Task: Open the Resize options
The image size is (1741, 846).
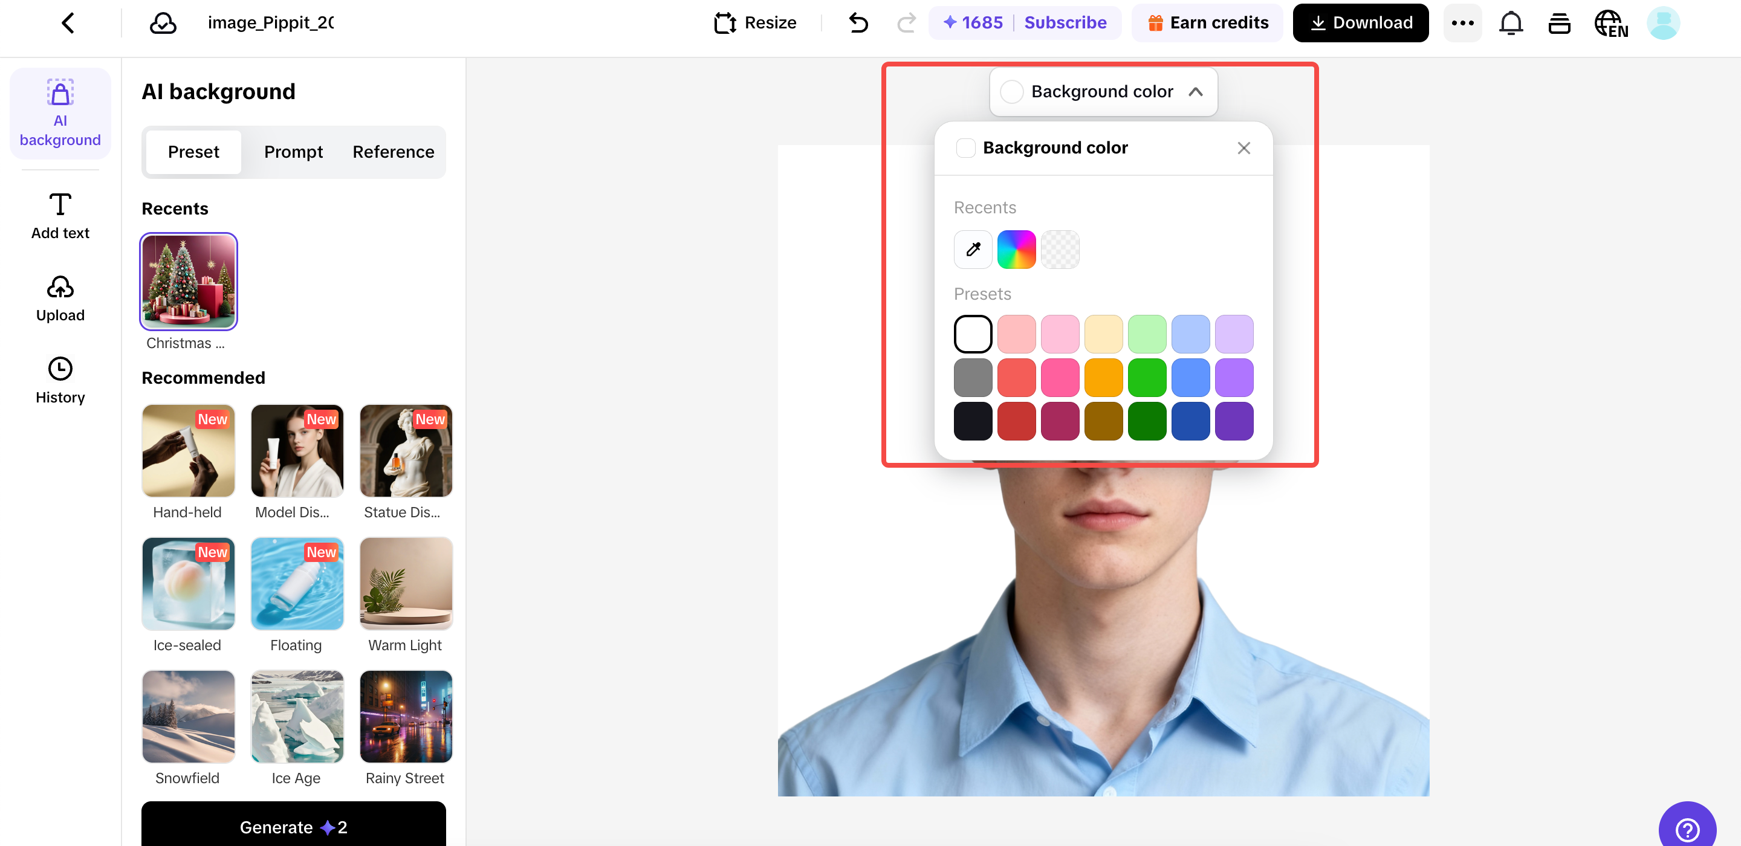Action: pos(755,23)
